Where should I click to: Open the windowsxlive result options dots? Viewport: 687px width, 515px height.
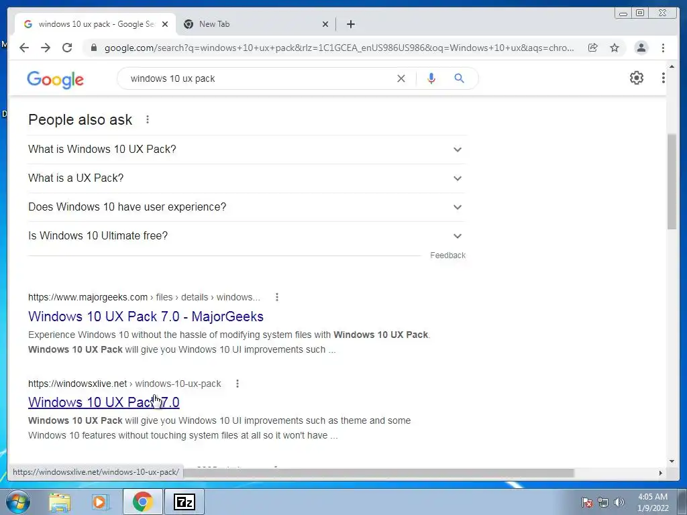pos(237,384)
